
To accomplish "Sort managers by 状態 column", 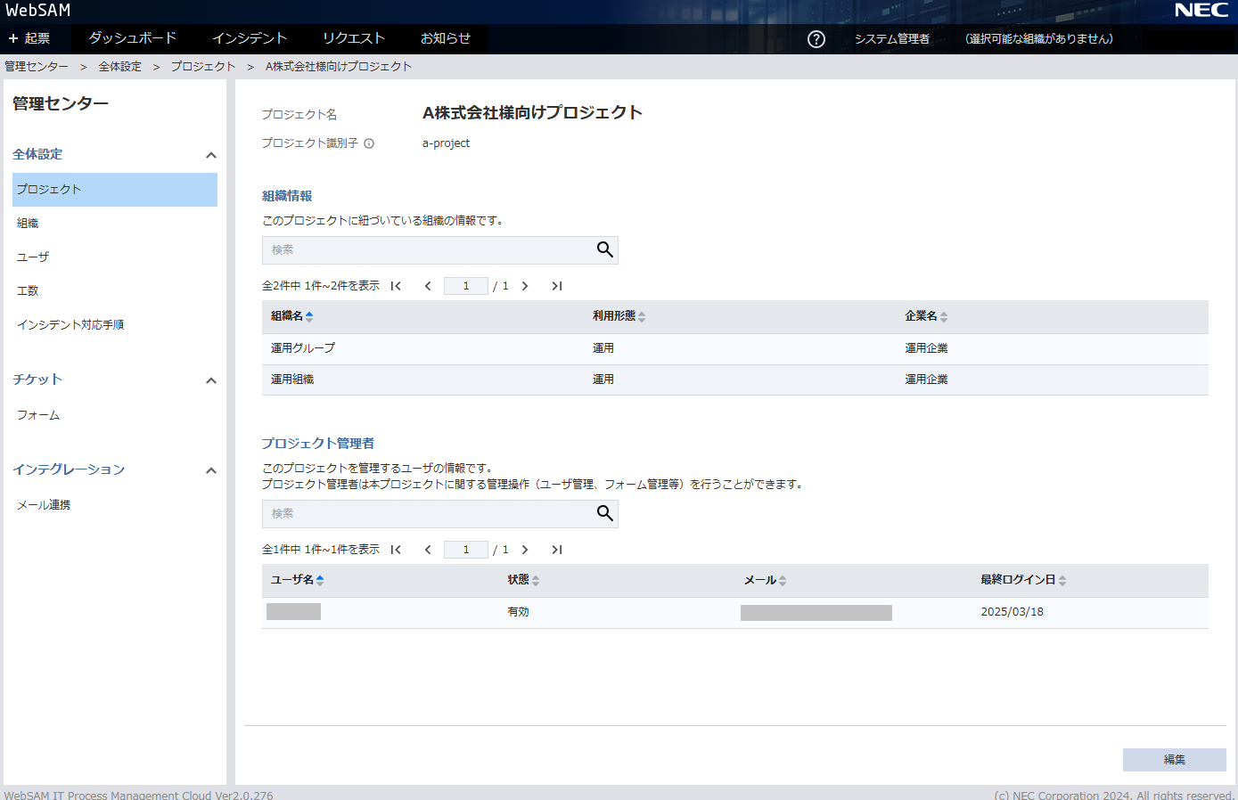I will tap(523, 580).
